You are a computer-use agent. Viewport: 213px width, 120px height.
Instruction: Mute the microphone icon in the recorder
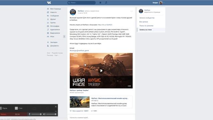[x=30, y=114]
